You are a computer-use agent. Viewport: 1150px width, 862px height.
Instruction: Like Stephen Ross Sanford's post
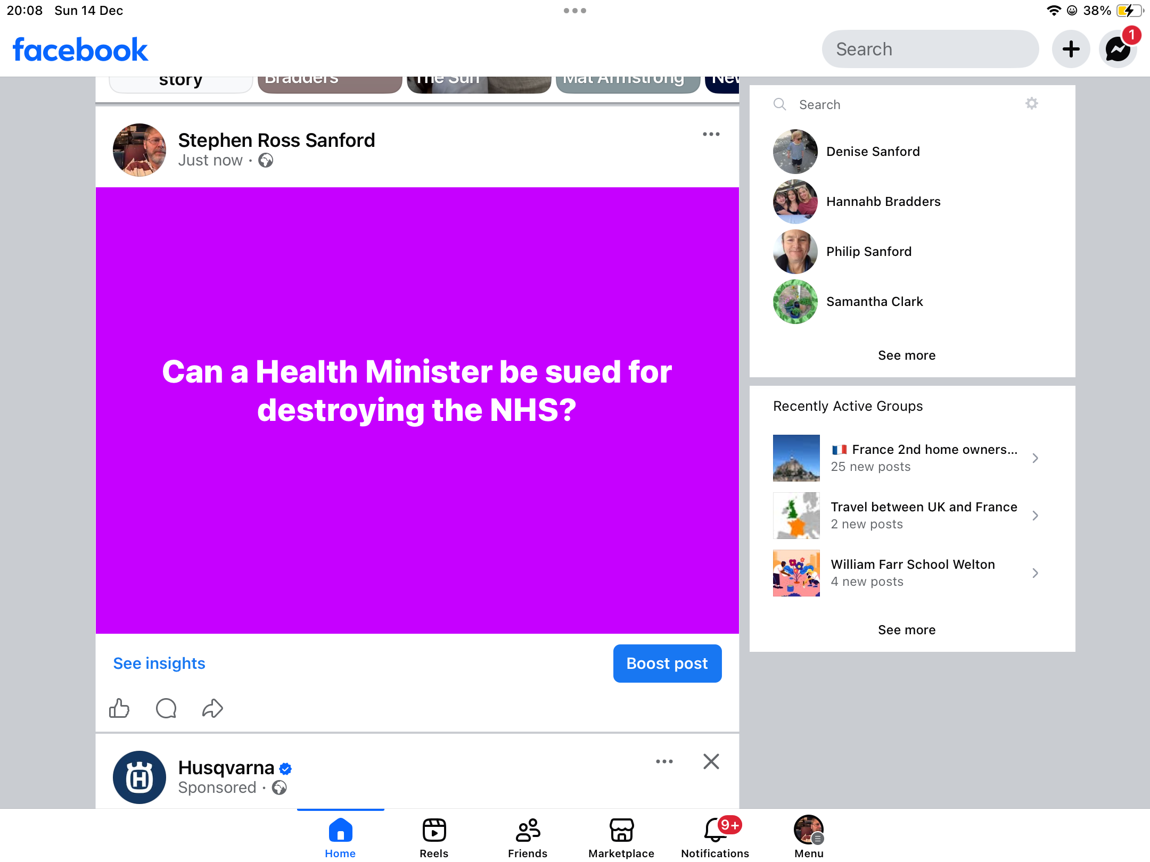tap(119, 708)
